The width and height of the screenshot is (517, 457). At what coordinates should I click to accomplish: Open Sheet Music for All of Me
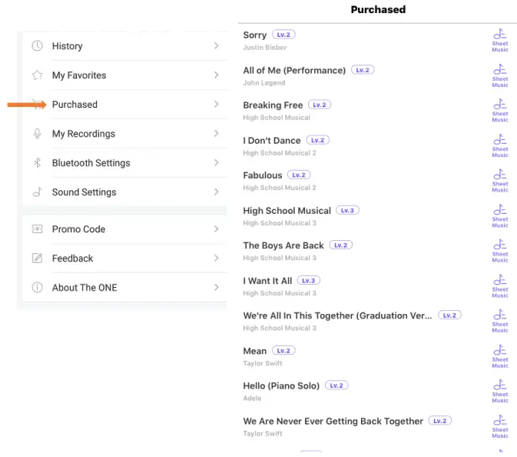pos(500,75)
